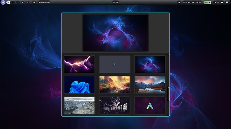The image size is (231, 129).
Task: Open the launcher menu icon in the top bar
Action: click(3, 2)
